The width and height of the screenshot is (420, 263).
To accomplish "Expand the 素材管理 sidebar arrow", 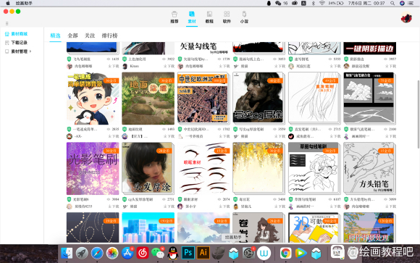I will pyautogui.click(x=30, y=51).
